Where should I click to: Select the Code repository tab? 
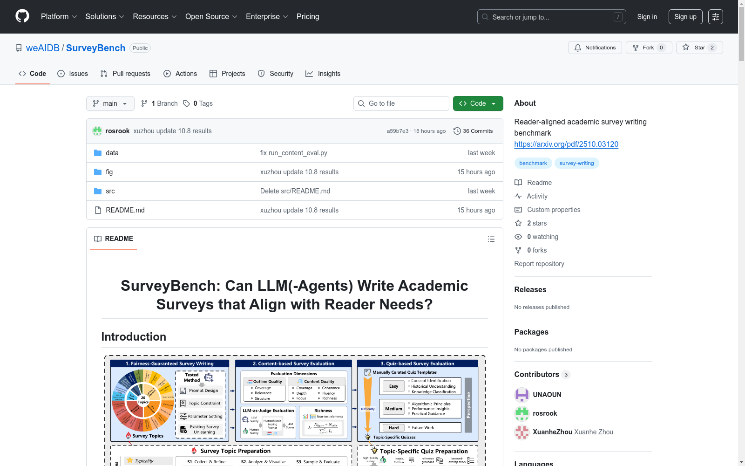pyautogui.click(x=33, y=74)
